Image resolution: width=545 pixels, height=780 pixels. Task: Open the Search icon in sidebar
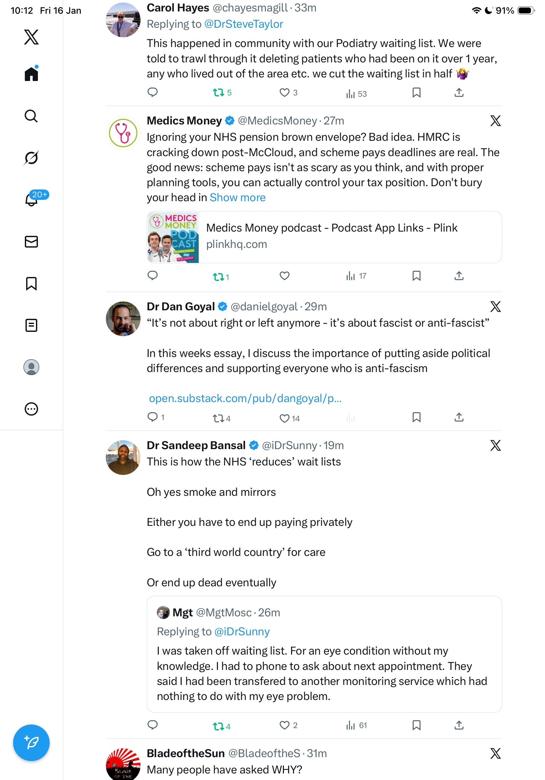[x=31, y=116]
